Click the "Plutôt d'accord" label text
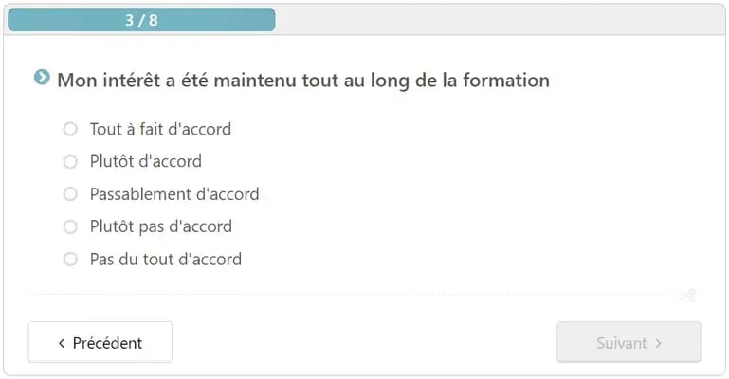 146,162
